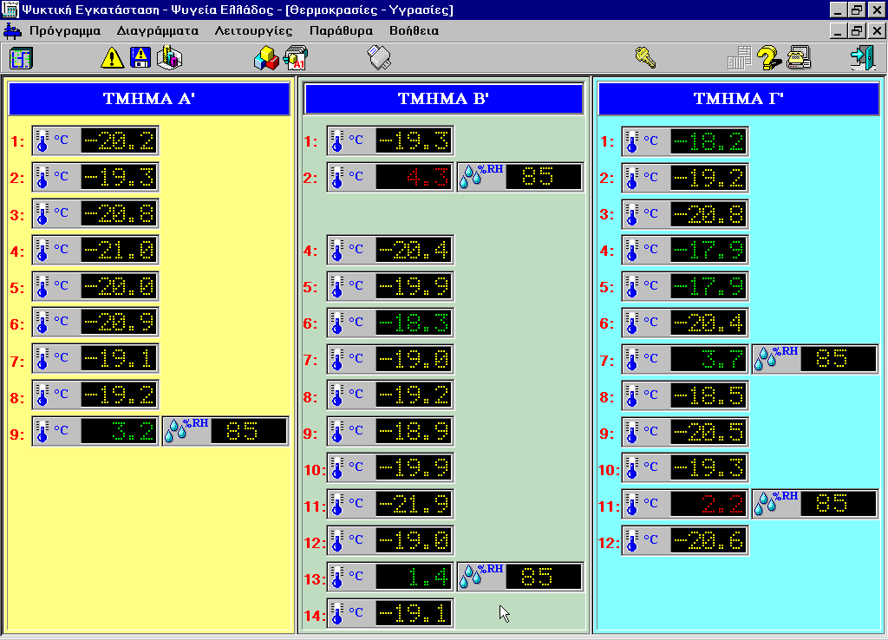Click the golden key password icon

(645, 58)
